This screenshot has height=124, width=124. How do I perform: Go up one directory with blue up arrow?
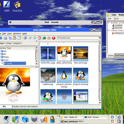25,38
